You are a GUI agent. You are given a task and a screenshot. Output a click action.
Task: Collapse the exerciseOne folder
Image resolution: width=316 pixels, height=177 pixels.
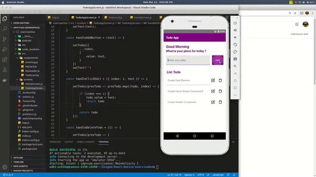pyautogui.click(x=27, y=32)
